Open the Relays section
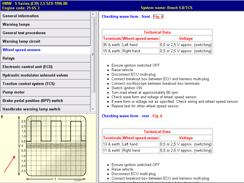Image resolution: width=244 pixels, height=183 pixels. pos(45,58)
